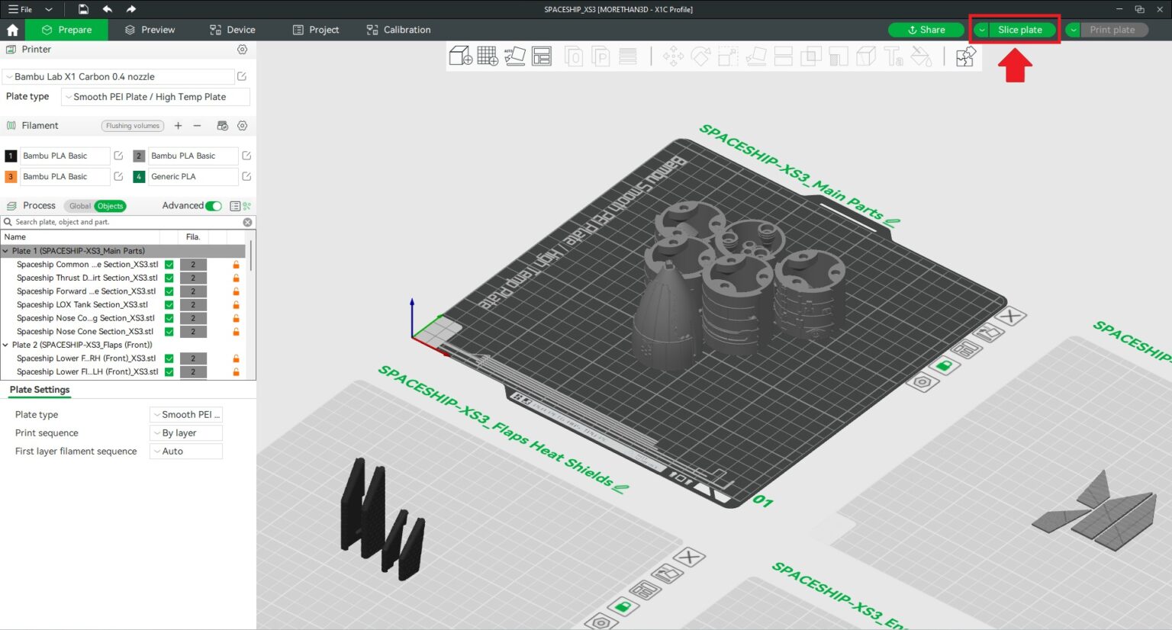Click the lock icon beside Spaceship Nose Cone Section

coord(235,331)
